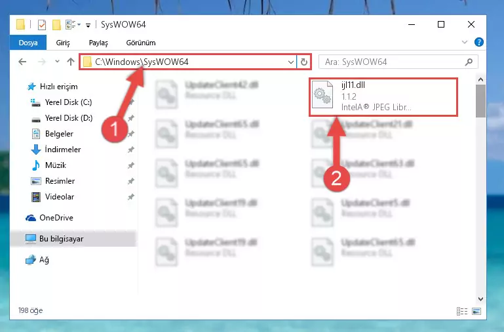
Task: Go up one folder level arrow
Action: click(x=71, y=62)
